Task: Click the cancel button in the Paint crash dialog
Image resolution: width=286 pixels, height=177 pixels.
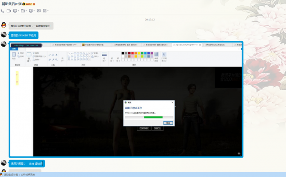Action: (168, 123)
